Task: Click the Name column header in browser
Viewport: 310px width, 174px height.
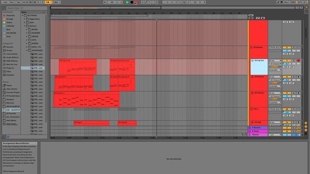Action: tap(24, 12)
